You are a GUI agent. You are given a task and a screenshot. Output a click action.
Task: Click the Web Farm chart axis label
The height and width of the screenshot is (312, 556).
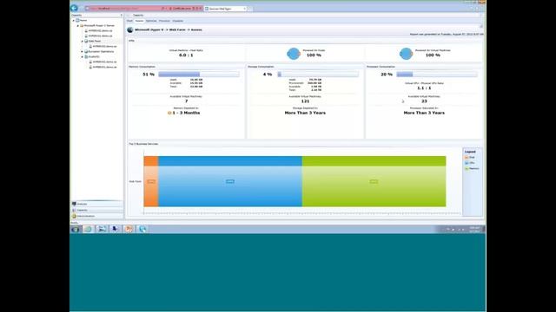coord(136,181)
